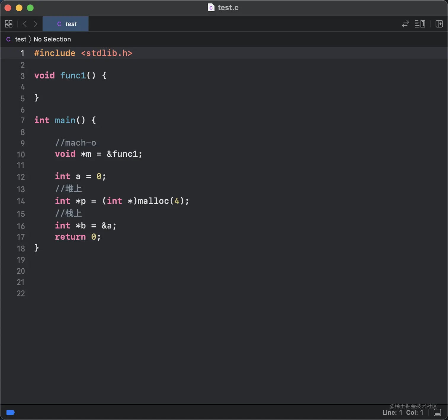448x420 pixels.
Task: Click line number 18 in gutter
Action: tap(21, 249)
